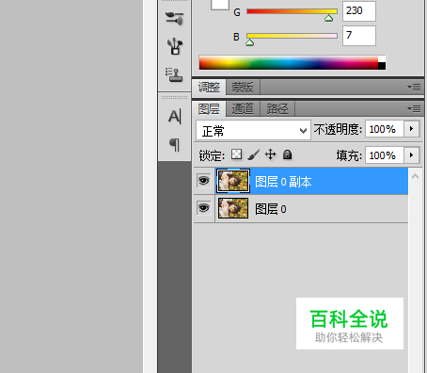Hide the 图层 0 layer
Viewport: 427px width, 373px height.
tap(204, 208)
